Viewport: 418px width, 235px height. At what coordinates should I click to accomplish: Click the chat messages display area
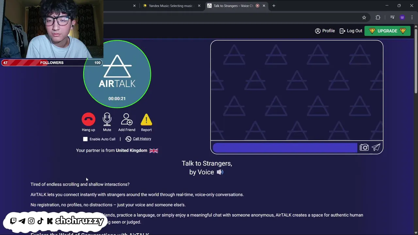pos(297,90)
